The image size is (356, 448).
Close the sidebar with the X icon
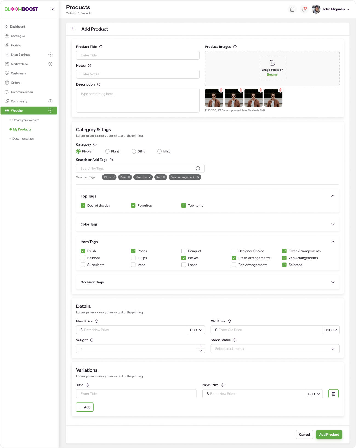[53, 9]
